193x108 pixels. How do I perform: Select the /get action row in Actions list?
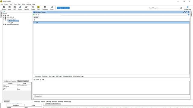coord(111,23)
